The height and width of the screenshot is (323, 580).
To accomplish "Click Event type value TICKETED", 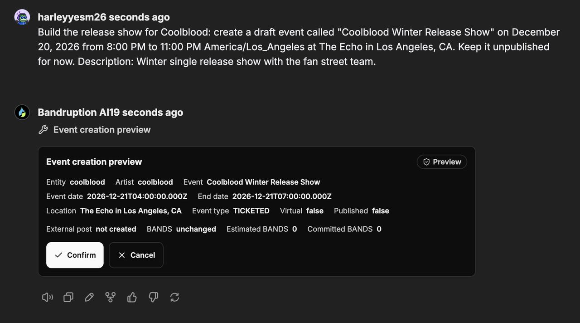I will click(x=251, y=211).
